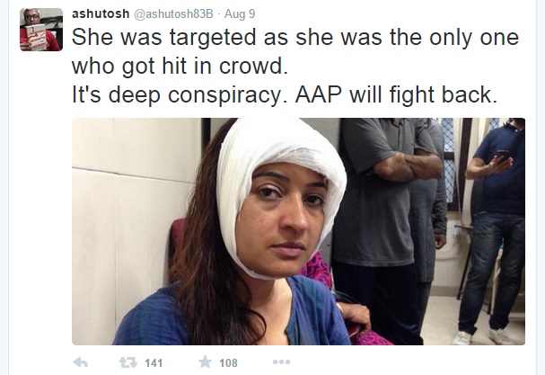Click the text "It's deep conspiracy."

coord(181,94)
